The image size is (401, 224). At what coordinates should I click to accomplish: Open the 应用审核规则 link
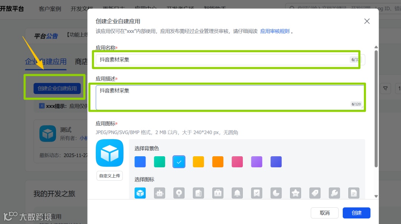(275, 31)
